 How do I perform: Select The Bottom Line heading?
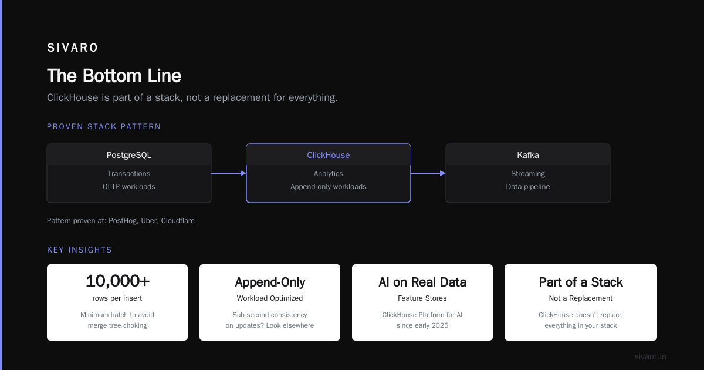(x=114, y=76)
